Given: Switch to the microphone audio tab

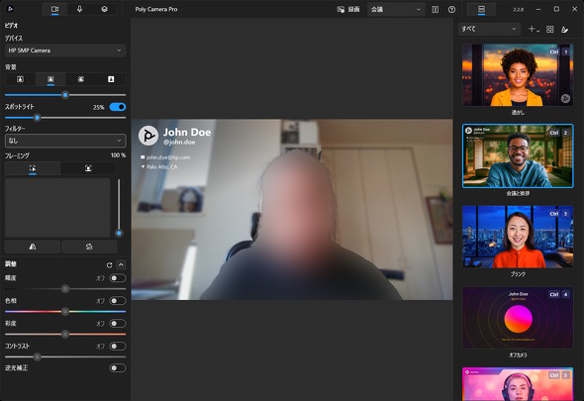Looking at the screenshot, I should pos(80,9).
